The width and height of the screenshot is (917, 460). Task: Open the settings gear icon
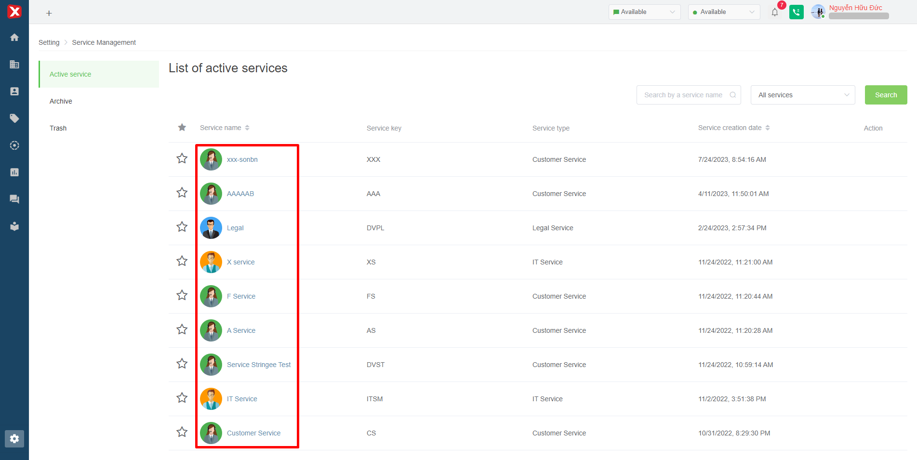coord(14,439)
